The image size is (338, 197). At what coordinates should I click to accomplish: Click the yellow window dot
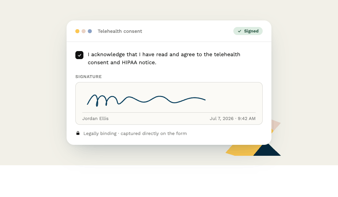click(77, 31)
